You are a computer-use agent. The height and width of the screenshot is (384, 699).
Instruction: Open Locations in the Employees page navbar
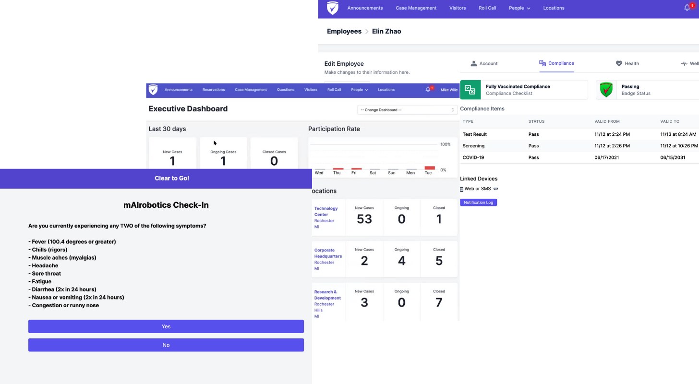point(554,8)
